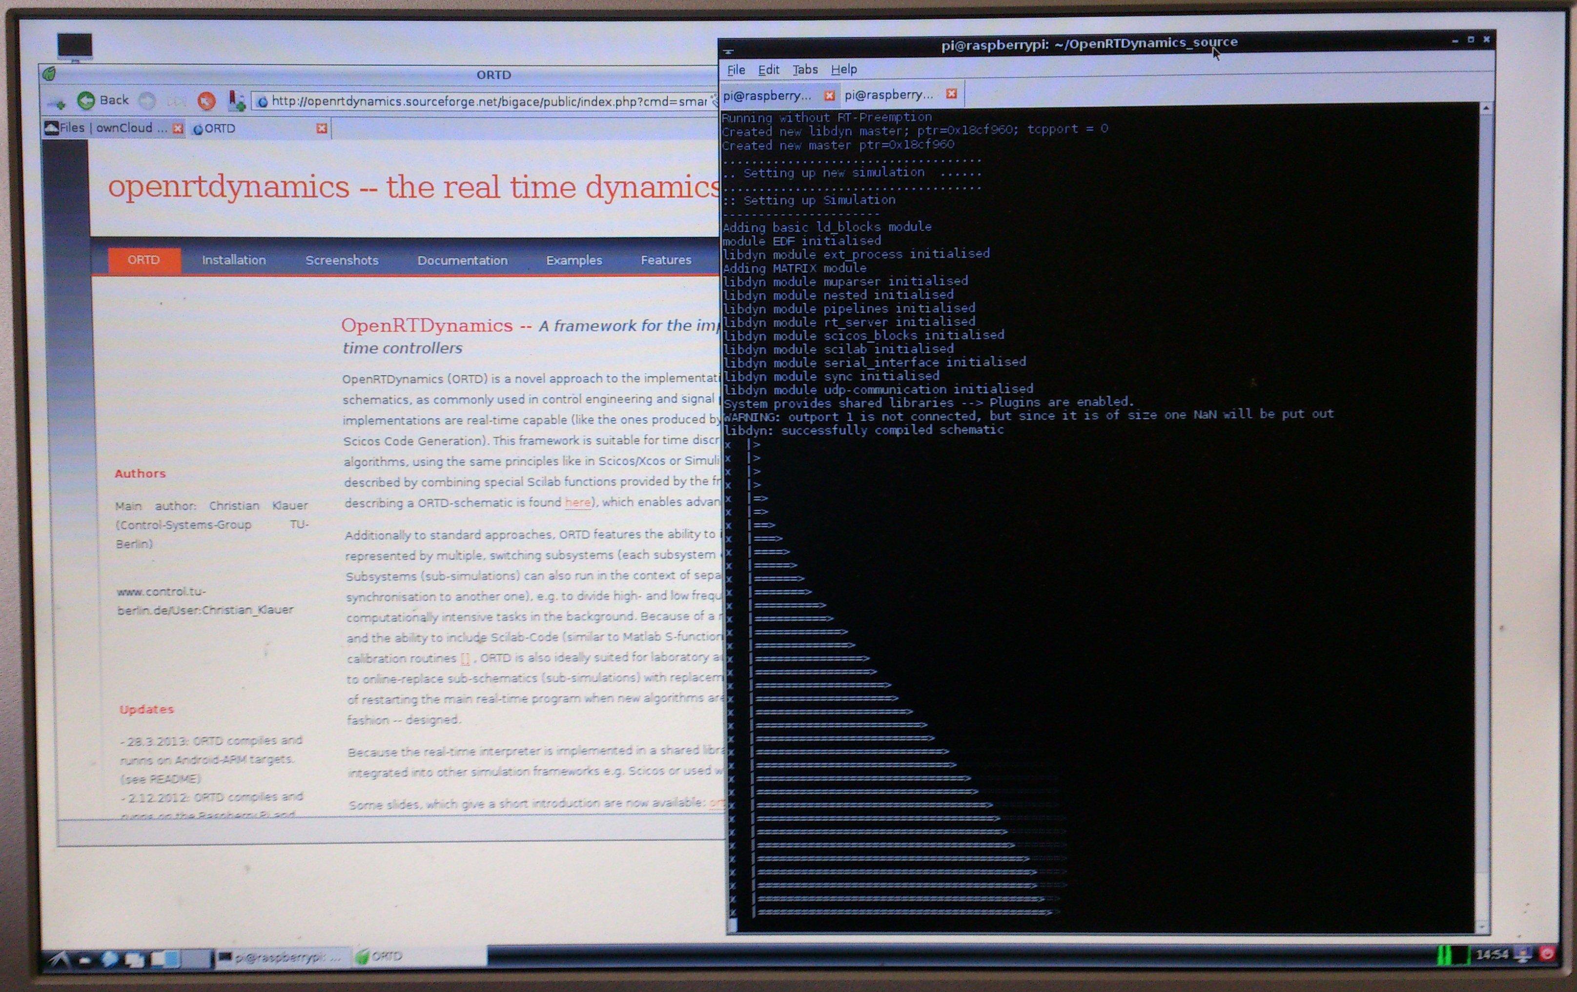Open the LXDE start menu icon
Viewport: 1577px width, 992px height.
60,959
